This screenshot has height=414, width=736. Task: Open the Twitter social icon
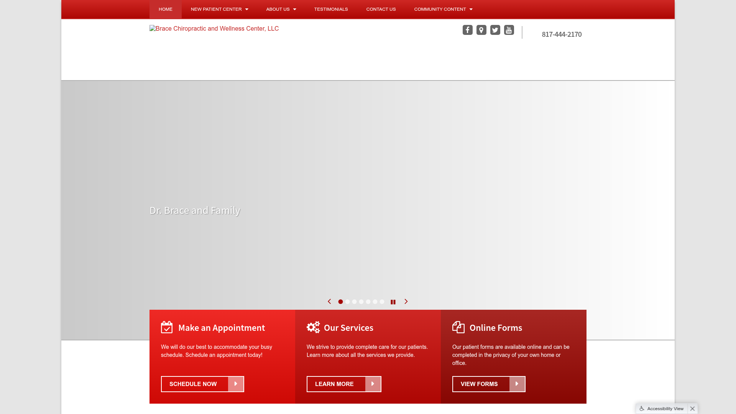coord(495,30)
